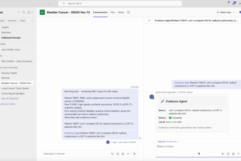
Task: Expand the filter pills chevron in sidebar
Action: click(31, 20)
